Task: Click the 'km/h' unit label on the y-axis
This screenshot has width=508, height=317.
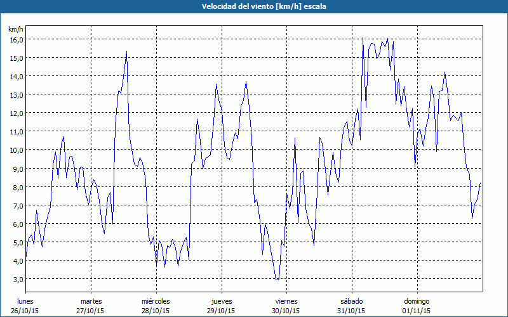Action: coord(16,29)
